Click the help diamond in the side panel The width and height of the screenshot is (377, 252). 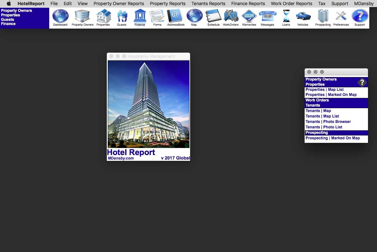(362, 82)
